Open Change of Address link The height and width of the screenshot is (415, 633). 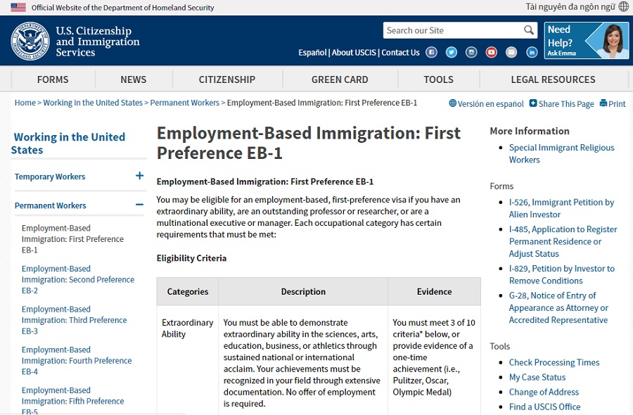544,392
